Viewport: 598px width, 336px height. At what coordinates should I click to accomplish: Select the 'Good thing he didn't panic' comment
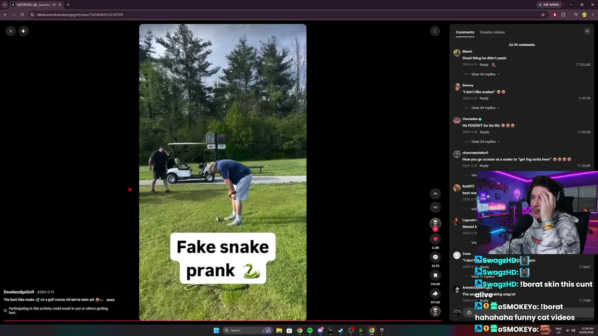click(484, 58)
